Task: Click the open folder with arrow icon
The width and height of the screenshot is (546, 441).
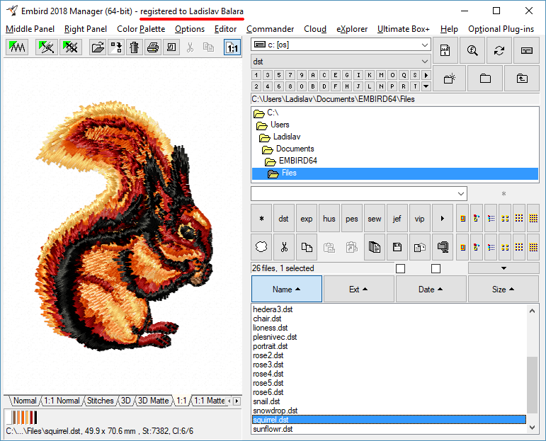Action: pyautogui.click(x=98, y=47)
